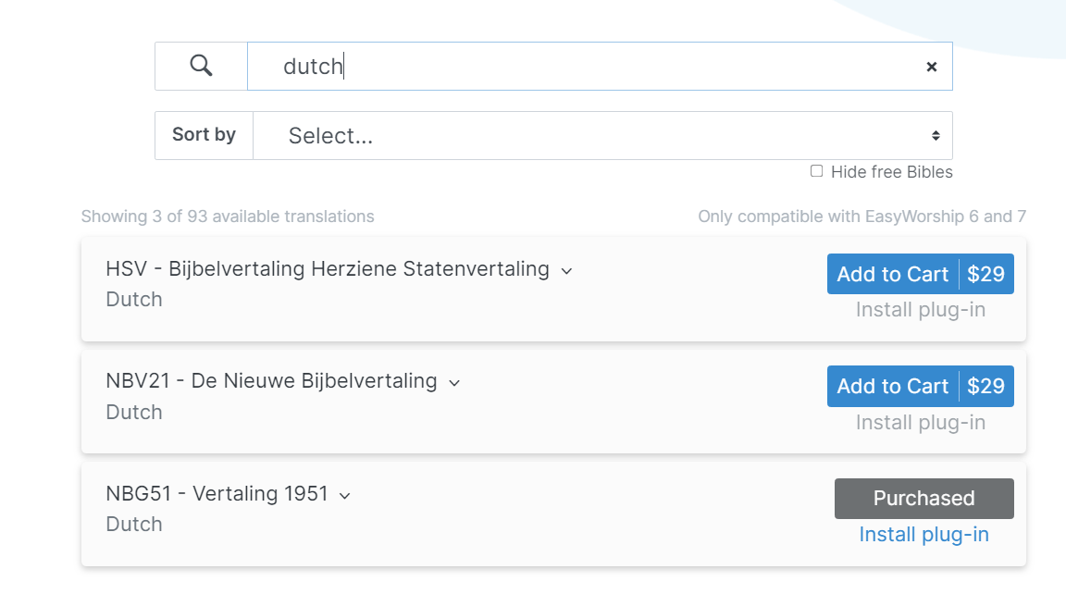Viewport: 1066px width, 594px height.
Task: Select the NBV21 - De Nieuwe Bijbelvertaling title
Action: pos(271,381)
